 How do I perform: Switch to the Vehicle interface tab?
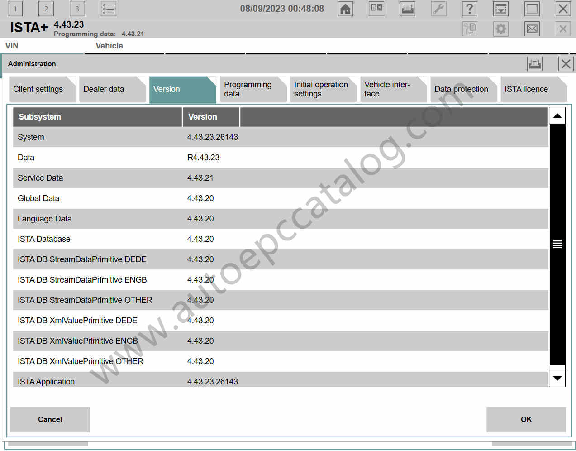click(393, 89)
